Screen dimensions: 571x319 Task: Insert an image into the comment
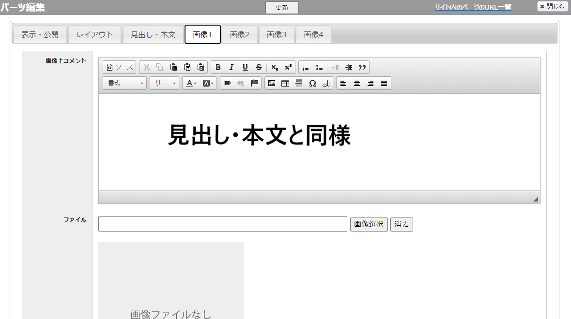pos(272,83)
